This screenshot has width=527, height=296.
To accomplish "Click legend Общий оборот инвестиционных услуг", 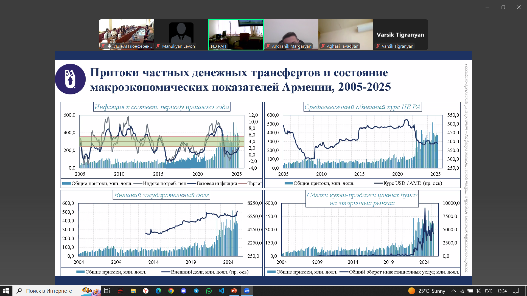I will pyautogui.click(x=399, y=272).
